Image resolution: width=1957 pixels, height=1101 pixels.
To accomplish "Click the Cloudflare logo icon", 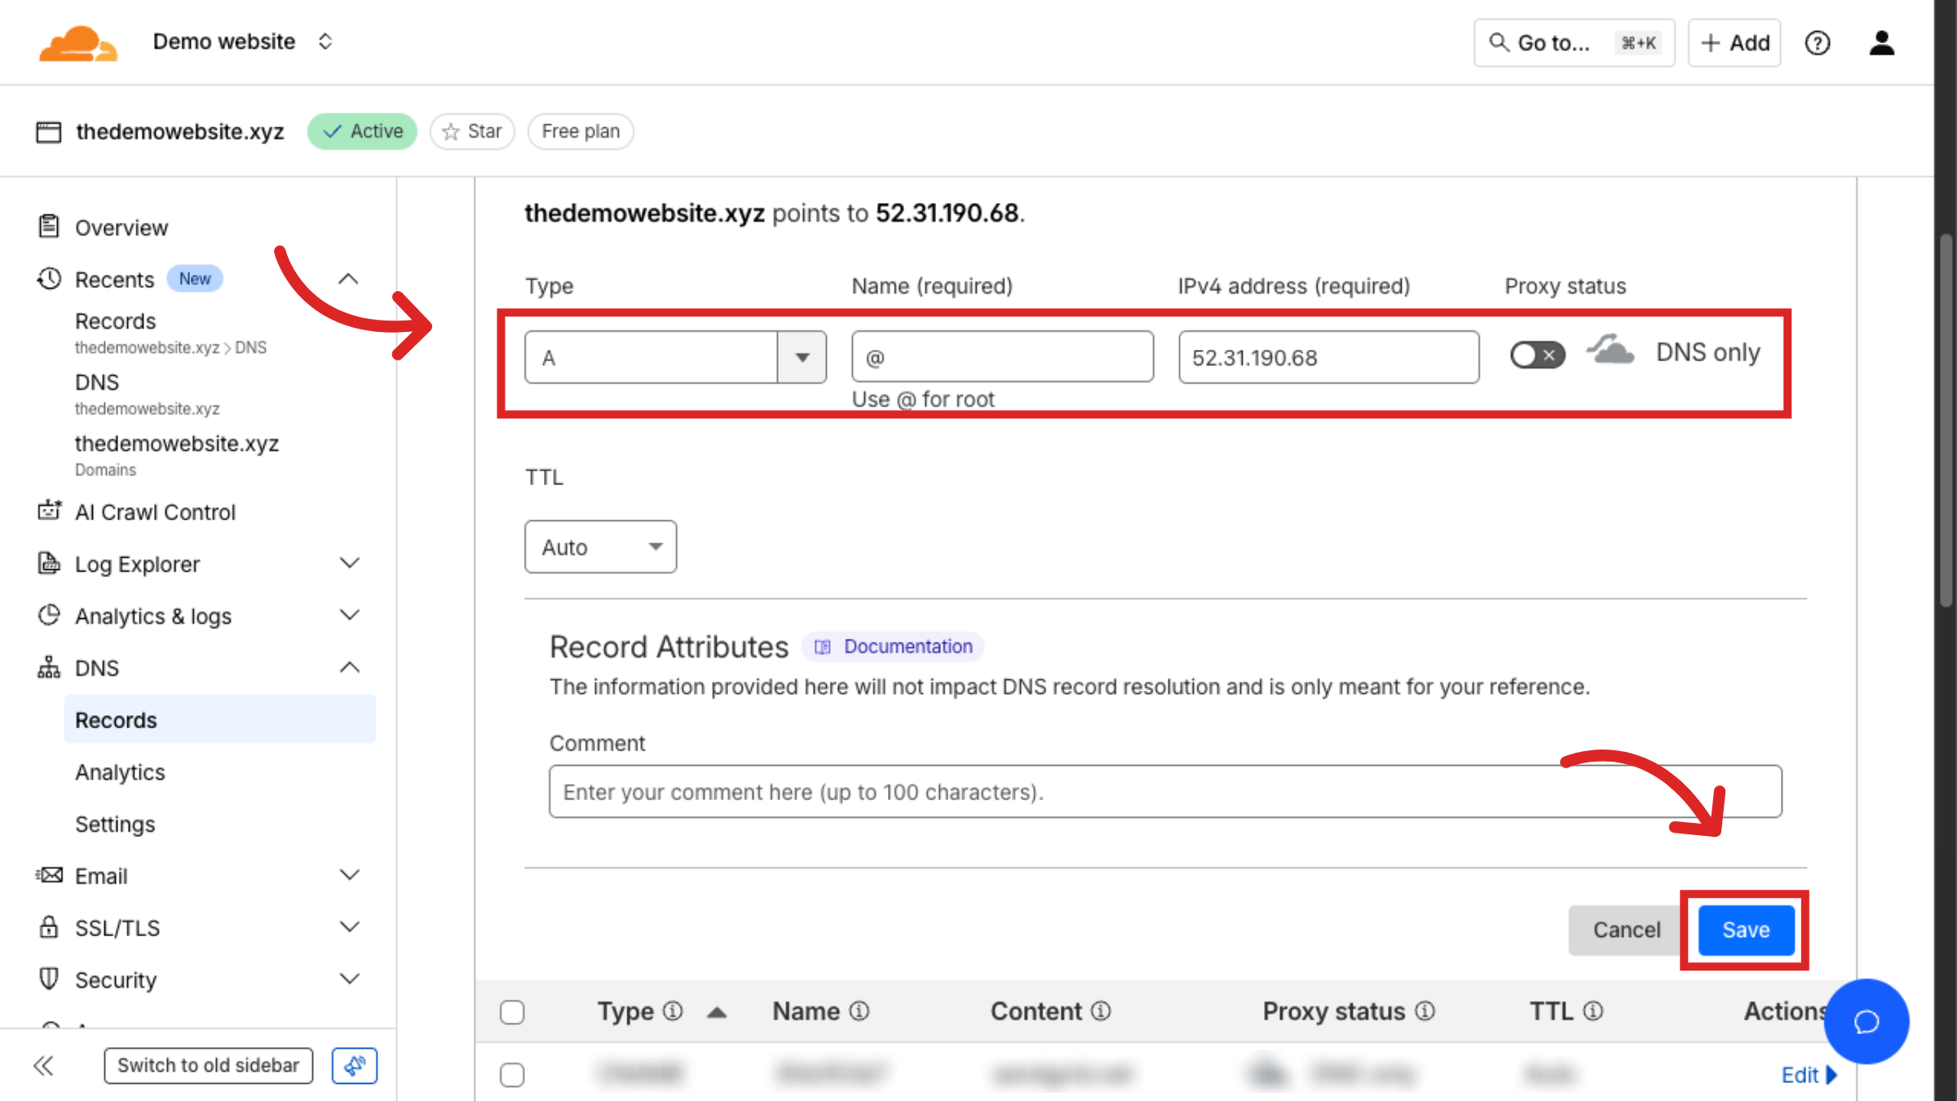I will (x=78, y=43).
